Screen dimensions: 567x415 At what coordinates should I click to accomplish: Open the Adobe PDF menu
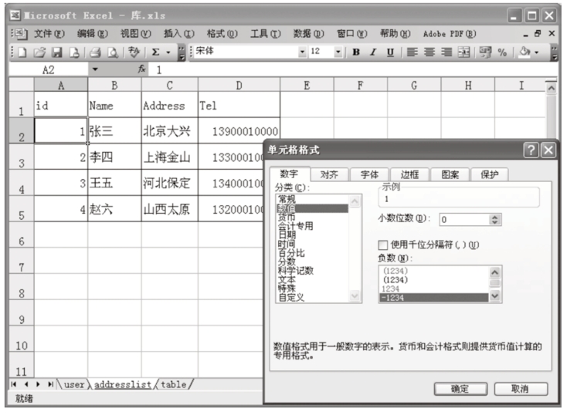click(450, 34)
